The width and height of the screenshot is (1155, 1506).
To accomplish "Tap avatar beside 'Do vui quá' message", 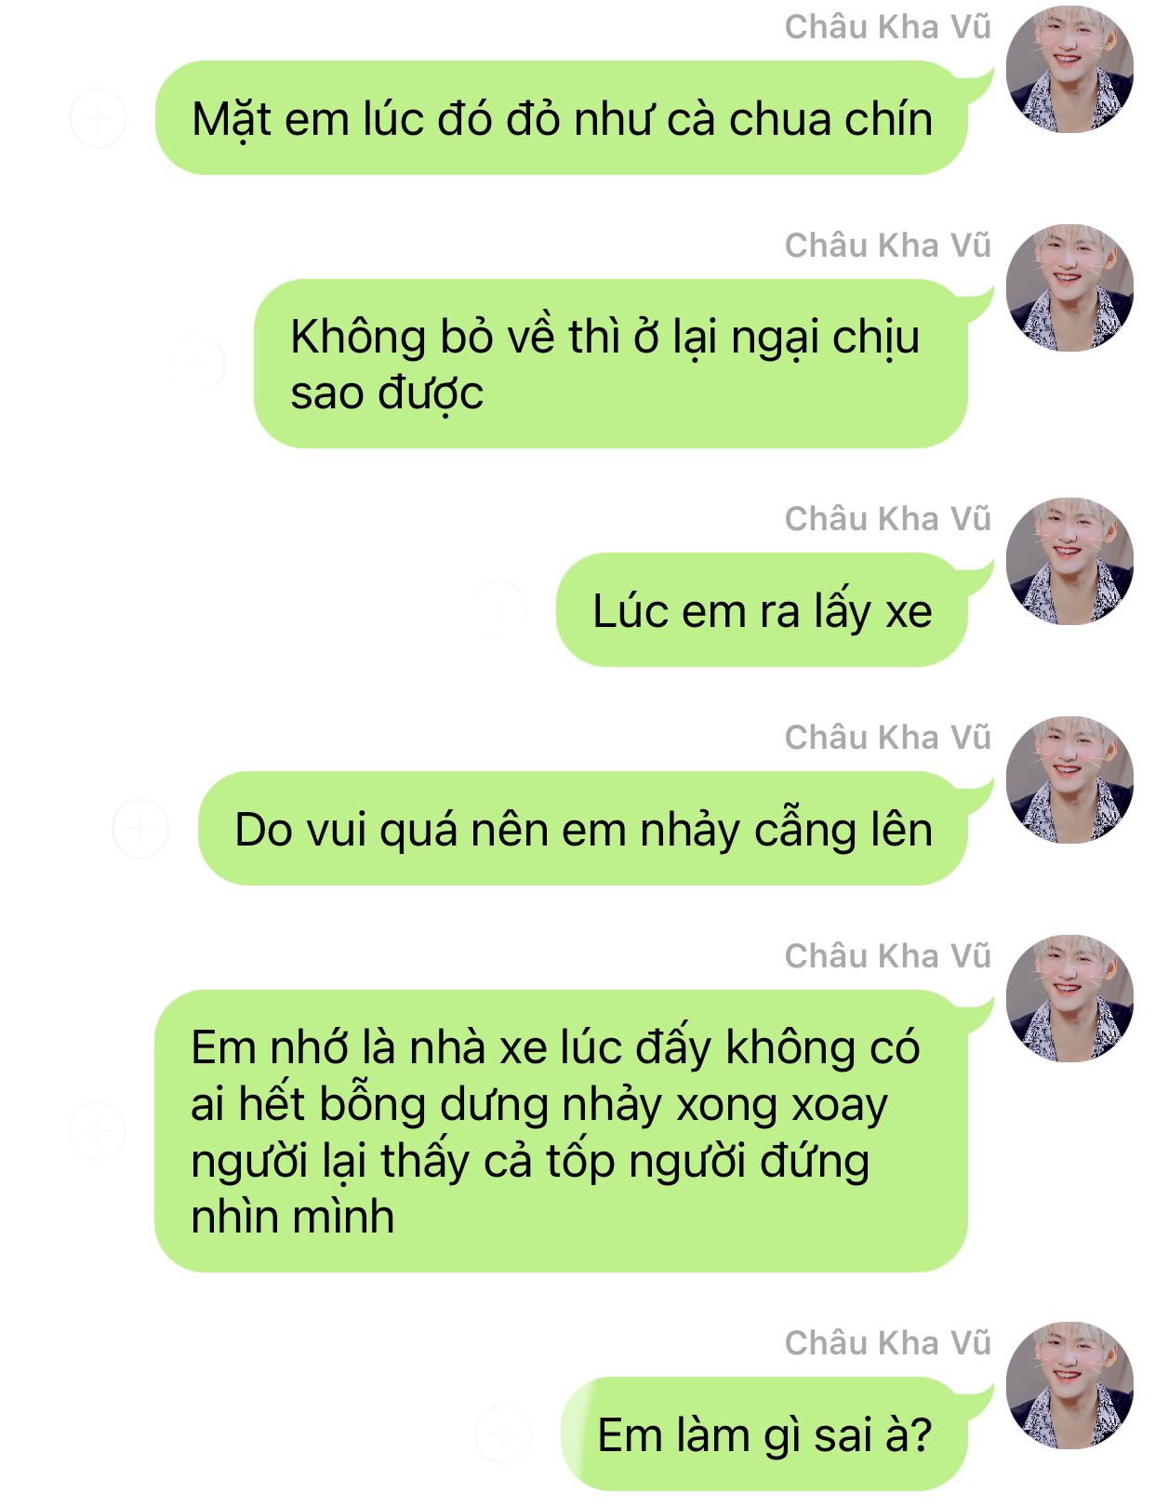I will click(x=1069, y=780).
